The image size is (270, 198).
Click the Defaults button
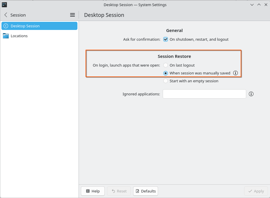point(146,191)
